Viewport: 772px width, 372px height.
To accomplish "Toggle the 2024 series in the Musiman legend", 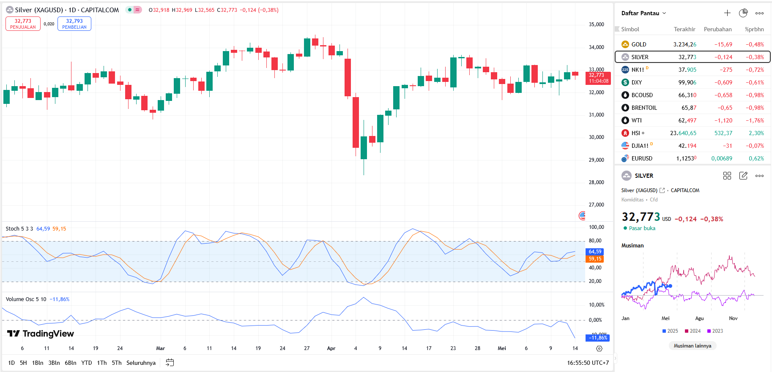I will (693, 331).
